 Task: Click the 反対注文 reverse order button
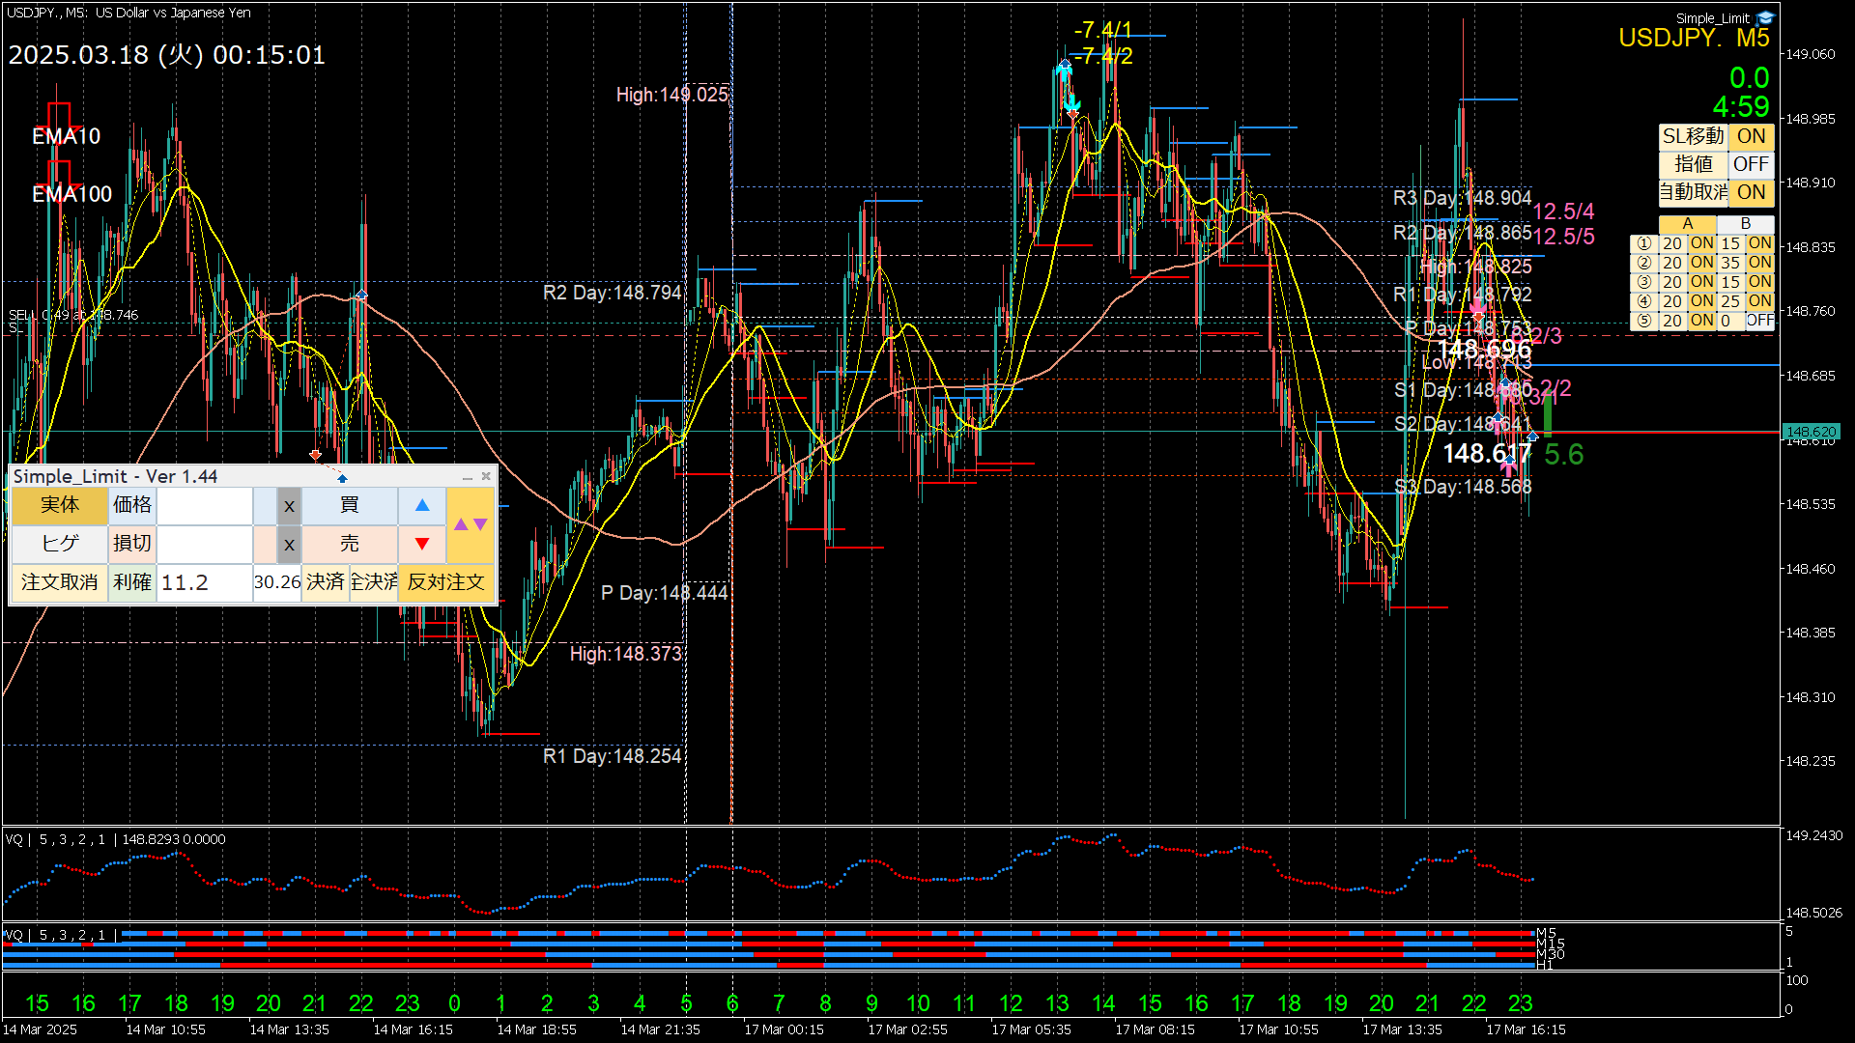click(x=445, y=582)
